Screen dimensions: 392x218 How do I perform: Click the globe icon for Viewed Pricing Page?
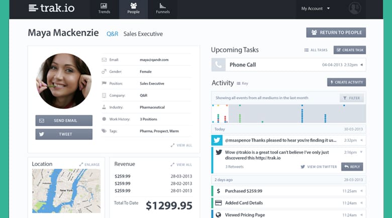[219, 214]
